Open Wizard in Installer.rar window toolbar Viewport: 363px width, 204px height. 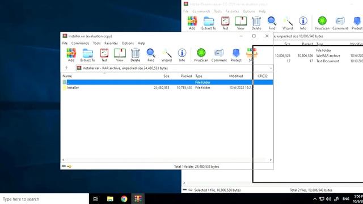[x=166, y=55]
